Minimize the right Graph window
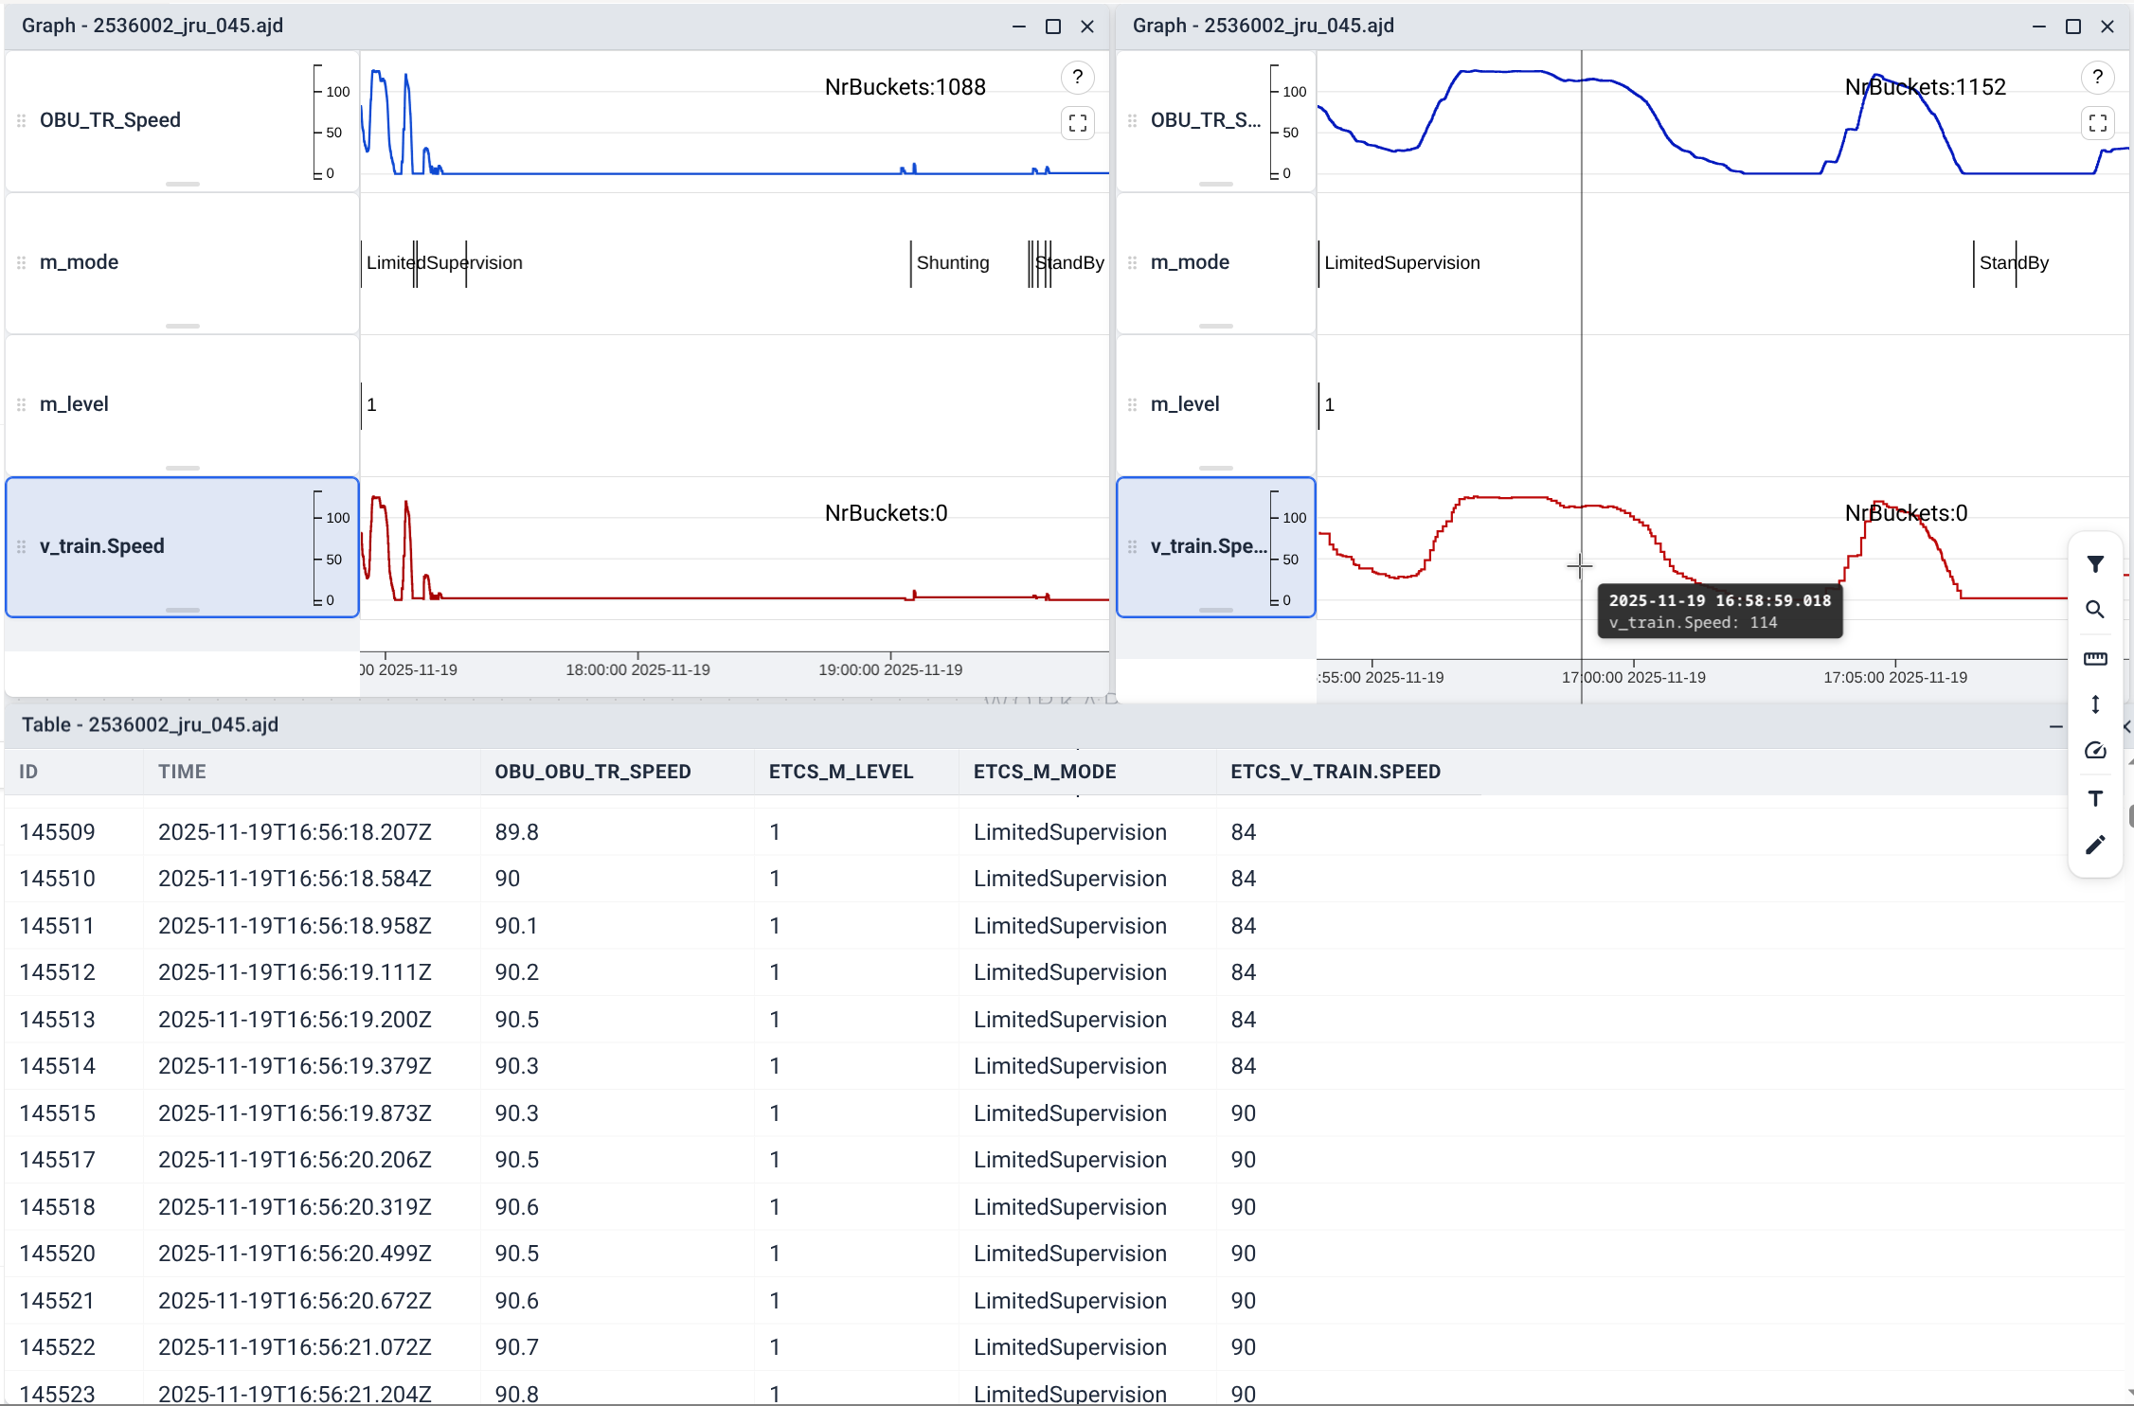2134x1406 pixels. point(2038,27)
